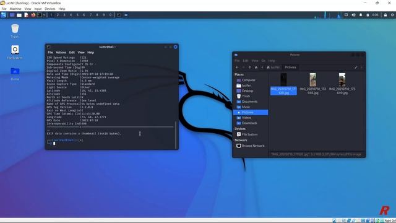Toggle the path edit pencil icon
Image resolution: width=396 pixels, height=223 pixels.
[356, 68]
